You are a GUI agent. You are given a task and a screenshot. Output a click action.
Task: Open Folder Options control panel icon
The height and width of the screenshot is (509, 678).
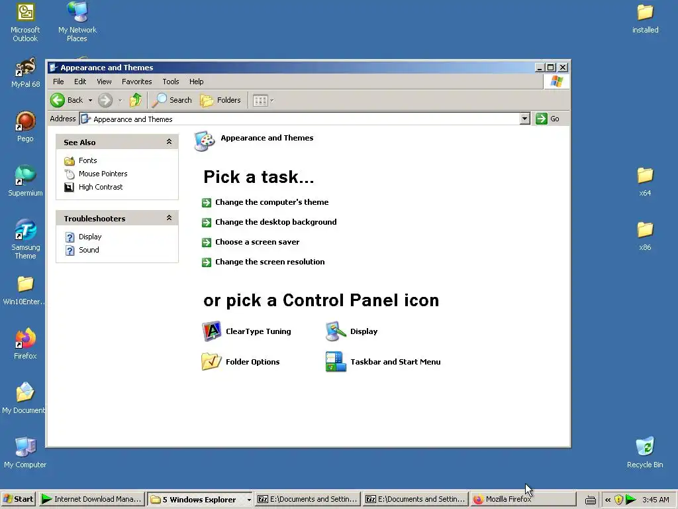[240, 362]
